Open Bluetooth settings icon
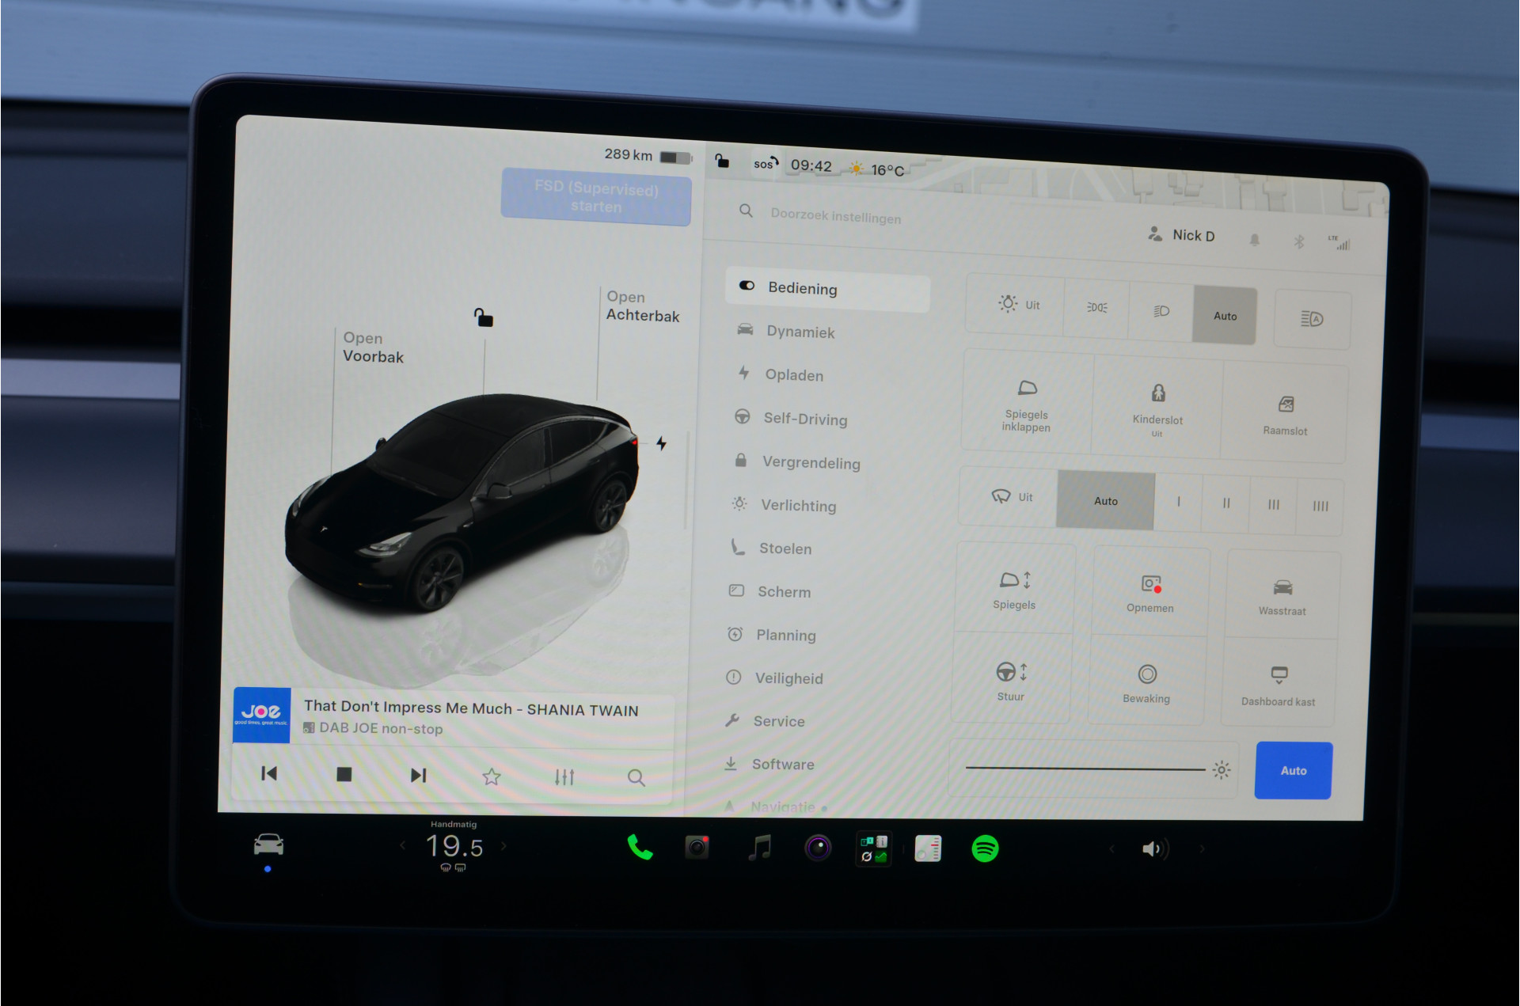This screenshot has height=1006, width=1520. tap(1298, 241)
